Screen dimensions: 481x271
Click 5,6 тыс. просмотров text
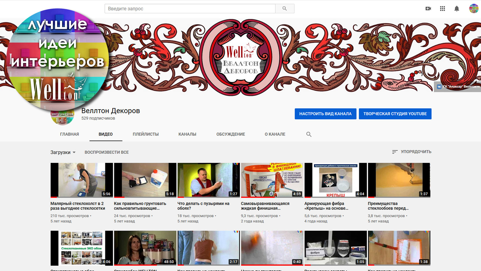click(x=323, y=216)
